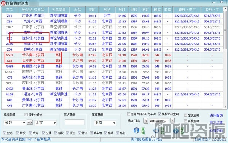Sort by the 硬座 column header

click(x=157, y=10)
